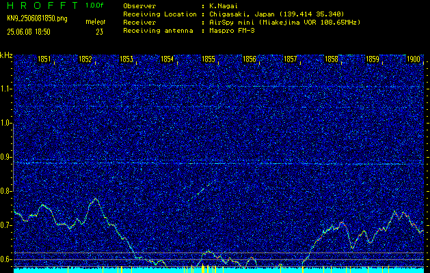Click the kHz axis unit label
The image size is (430, 273).
point(6,55)
